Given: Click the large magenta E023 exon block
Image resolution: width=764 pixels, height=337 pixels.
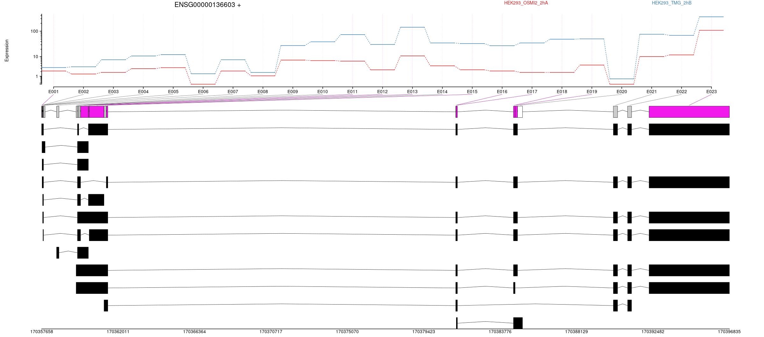Looking at the screenshot, I should coord(689,112).
